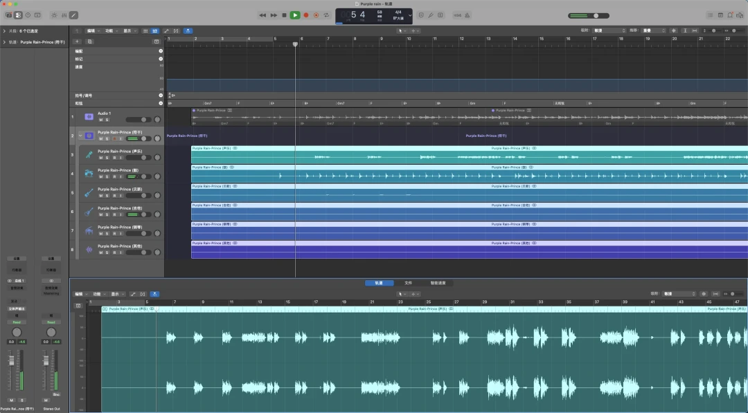
Task: Toggle the Show Automation button in tracks toolbar
Action: [x=166, y=30]
